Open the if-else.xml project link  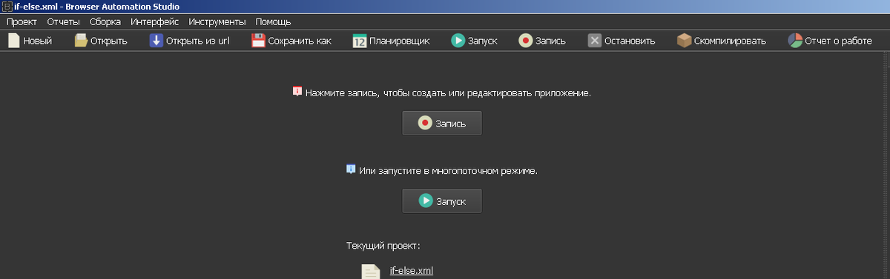click(412, 270)
